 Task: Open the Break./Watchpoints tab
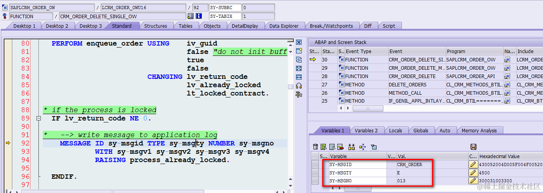pyautogui.click(x=331, y=26)
